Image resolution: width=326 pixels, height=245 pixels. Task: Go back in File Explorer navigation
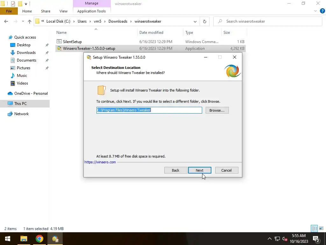pos(6,21)
